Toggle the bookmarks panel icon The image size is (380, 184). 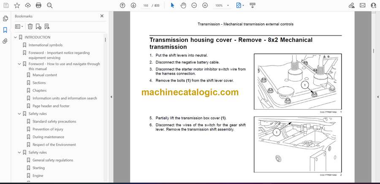[x=5, y=30]
